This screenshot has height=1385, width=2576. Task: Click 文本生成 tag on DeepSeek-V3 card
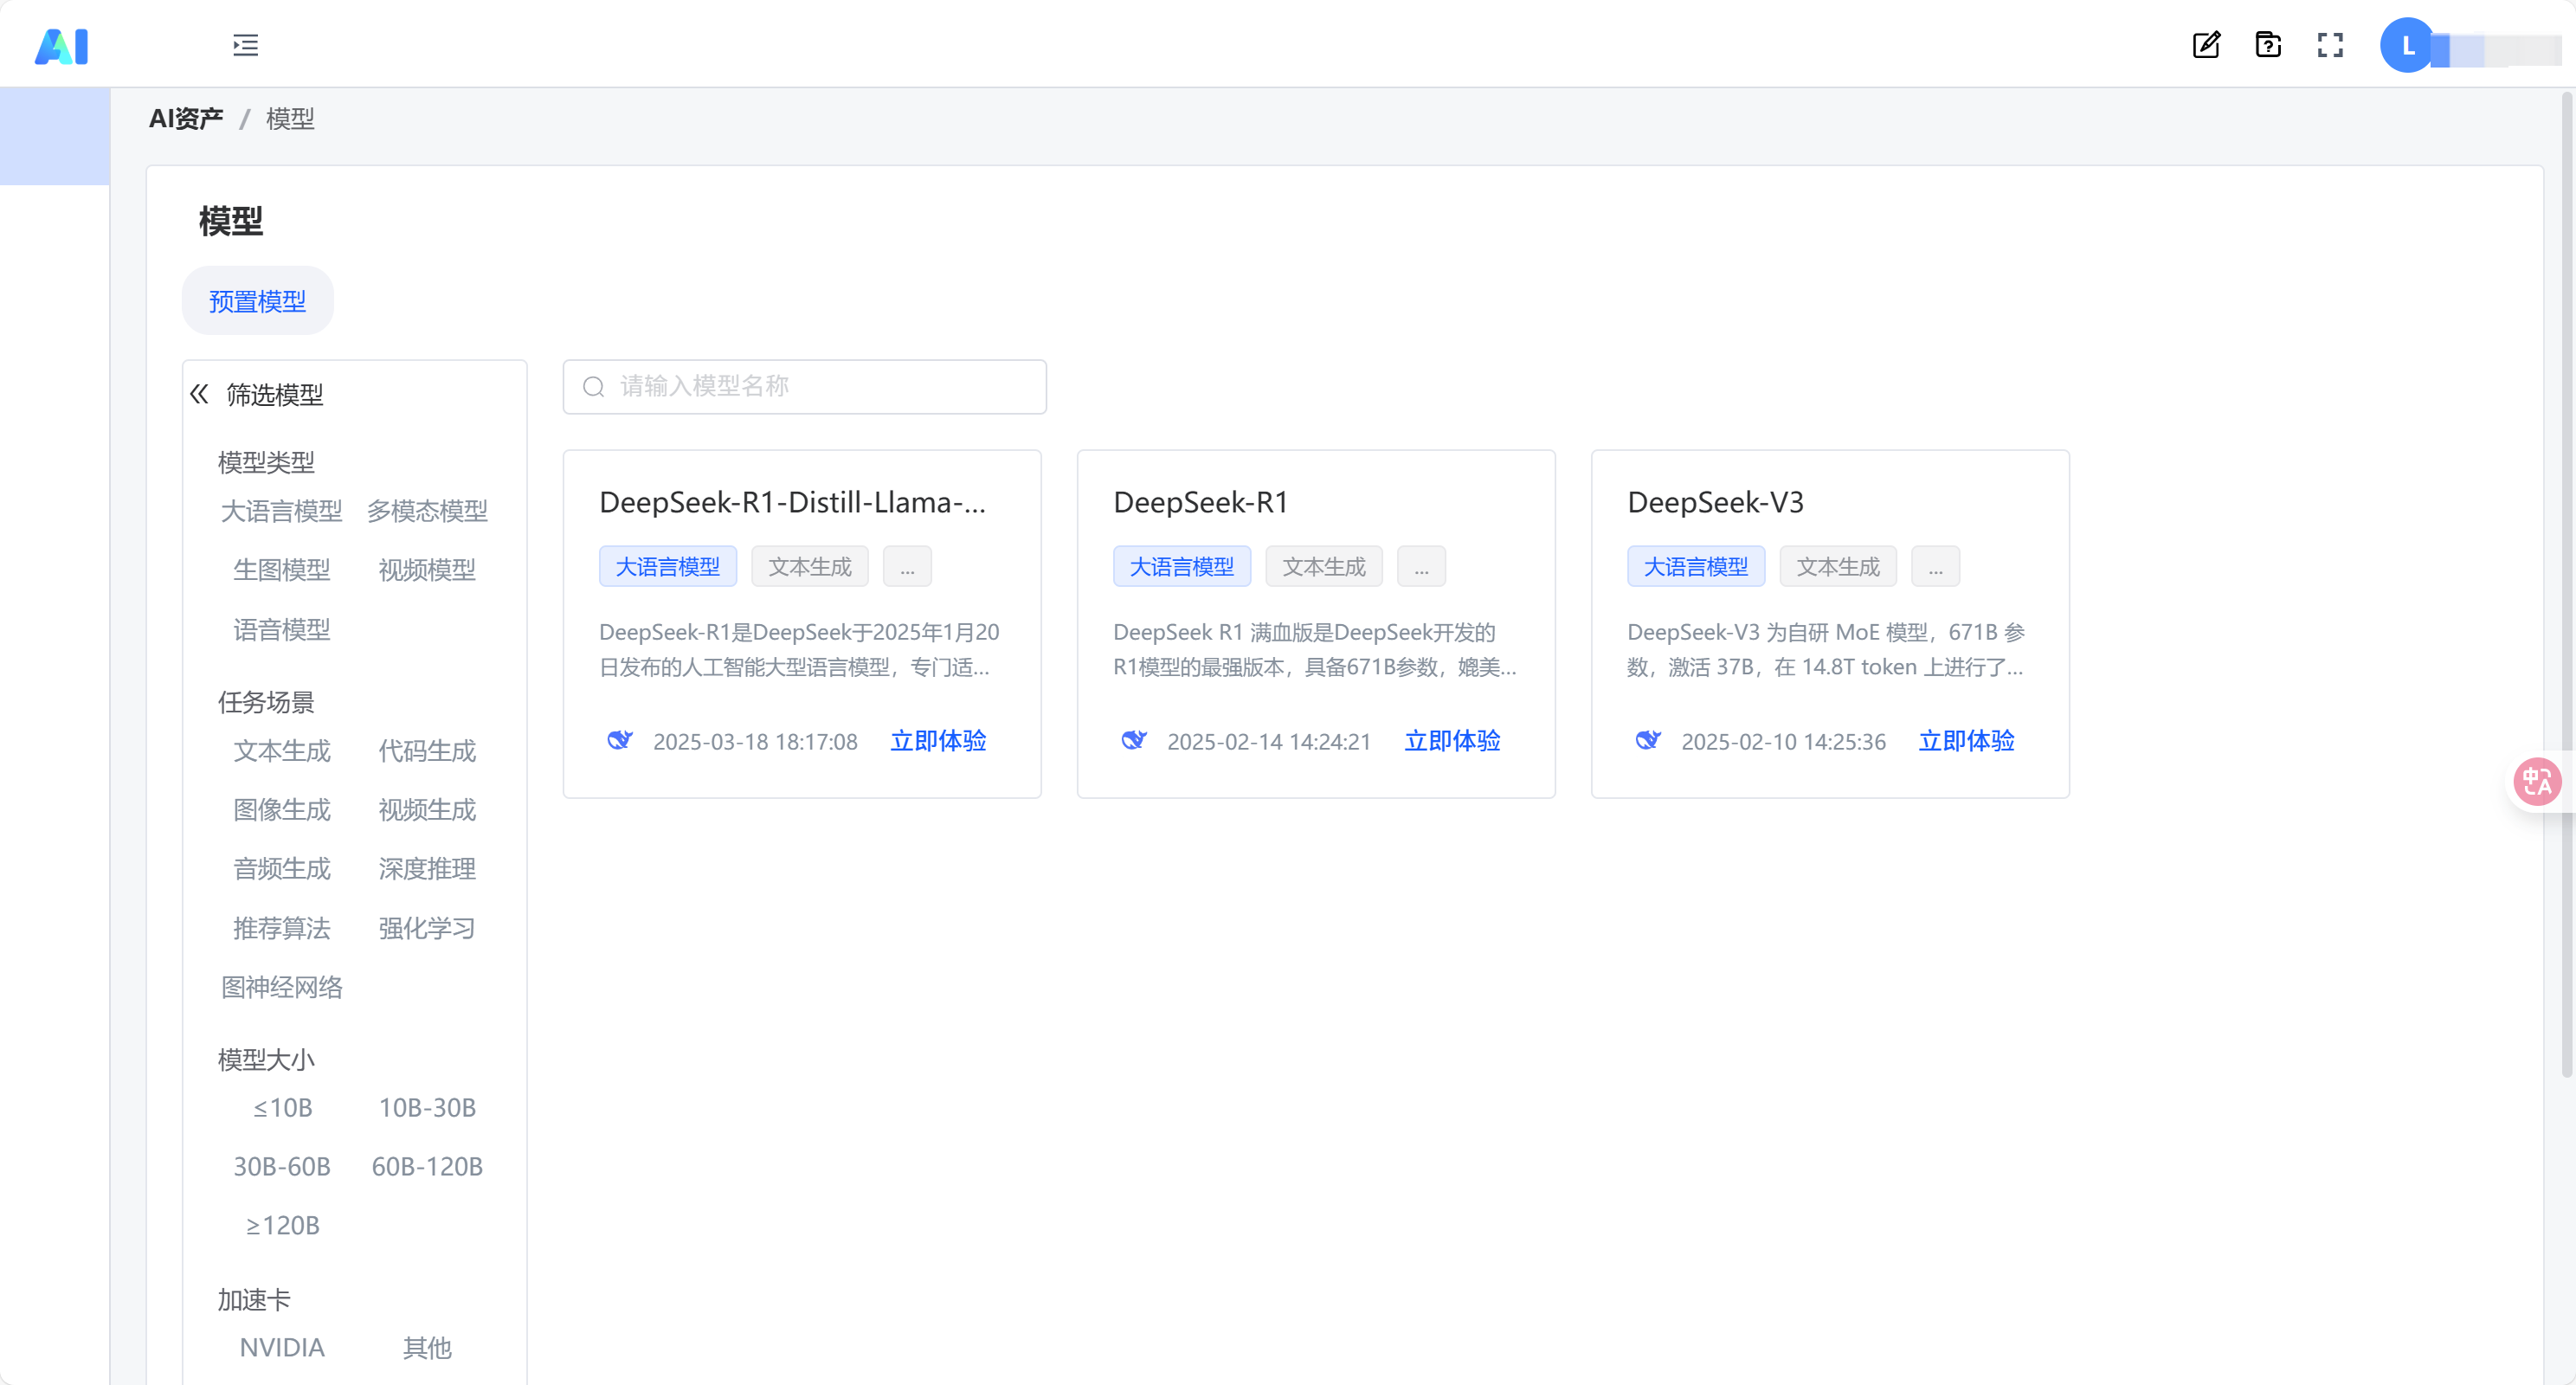click(x=1838, y=566)
